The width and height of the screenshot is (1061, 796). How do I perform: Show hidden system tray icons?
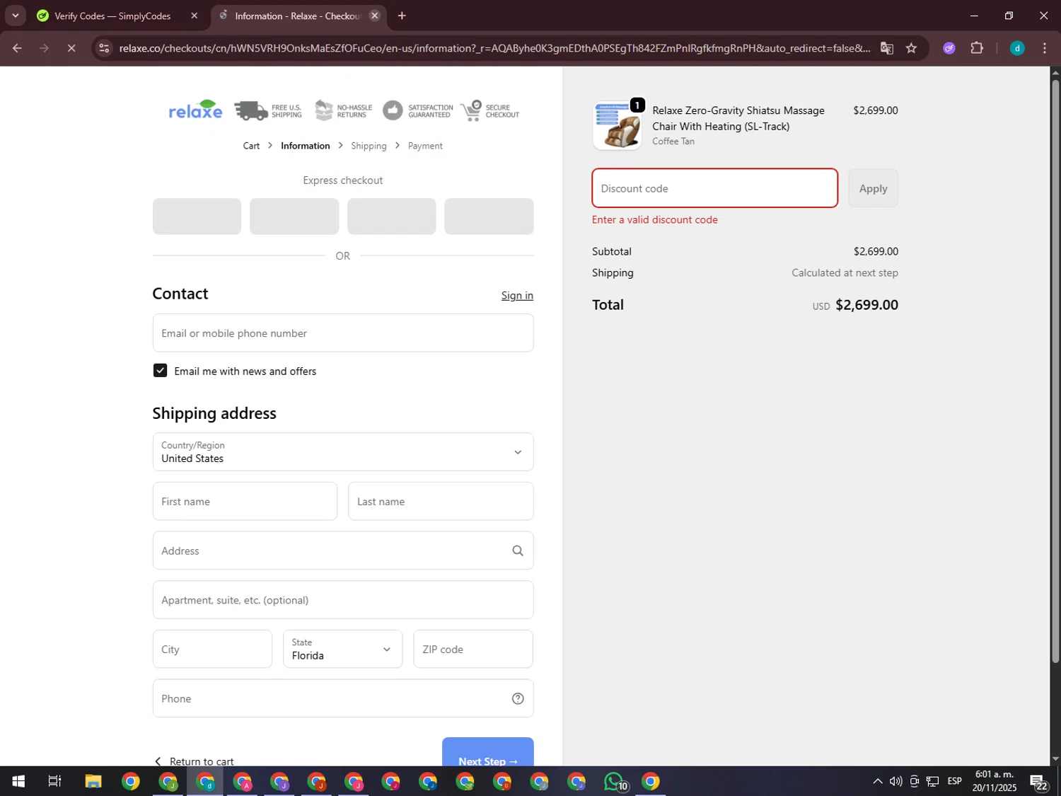click(x=877, y=781)
